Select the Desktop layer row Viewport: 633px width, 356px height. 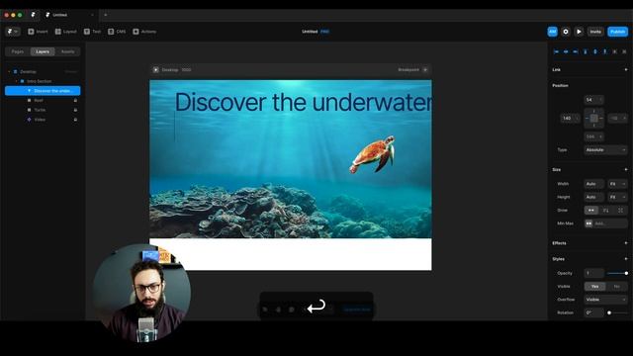point(43,71)
